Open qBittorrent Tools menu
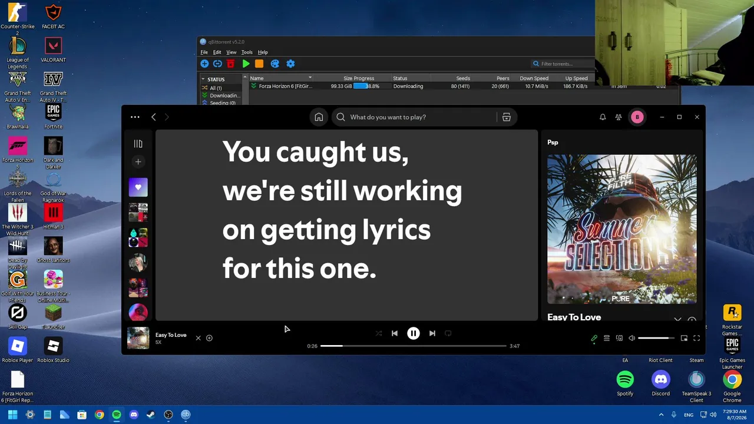This screenshot has width=754, height=424. coord(247,52)
